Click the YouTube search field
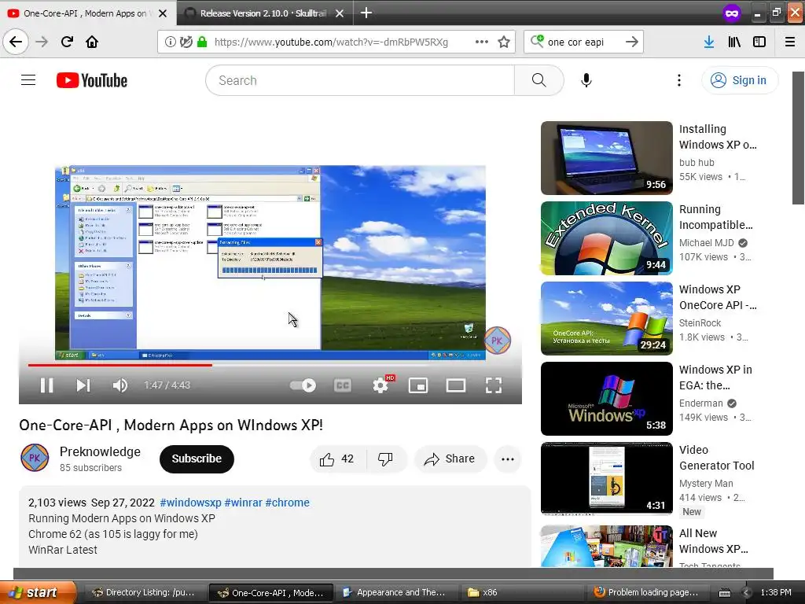This screenshot has width=805, height=604. tap(360, 80)
